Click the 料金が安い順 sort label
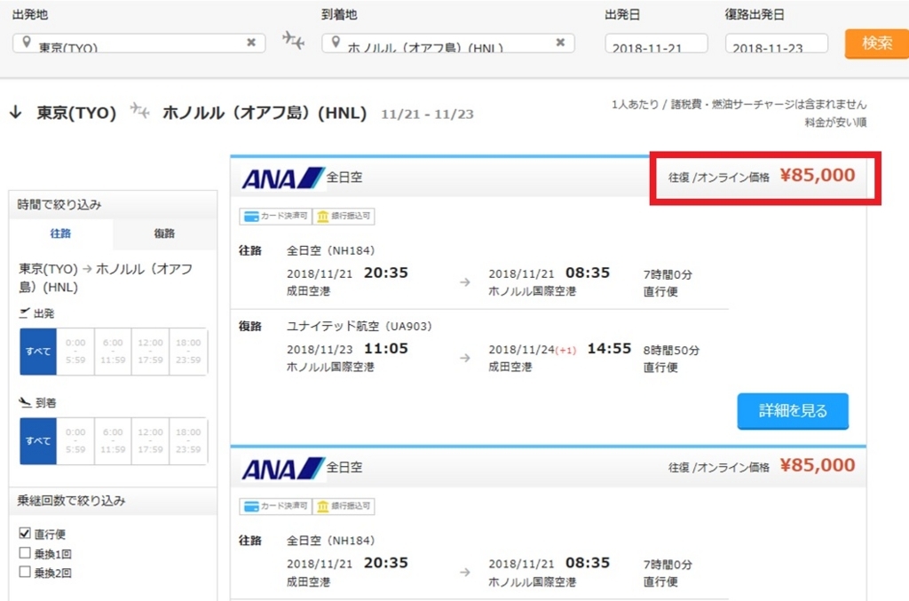The height and width of the screenshot is (601, 909). (835, 123)
